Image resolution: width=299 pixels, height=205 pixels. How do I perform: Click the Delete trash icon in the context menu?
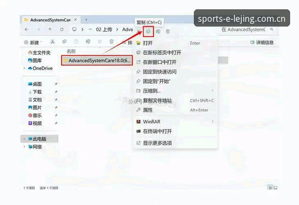point(168,31)
